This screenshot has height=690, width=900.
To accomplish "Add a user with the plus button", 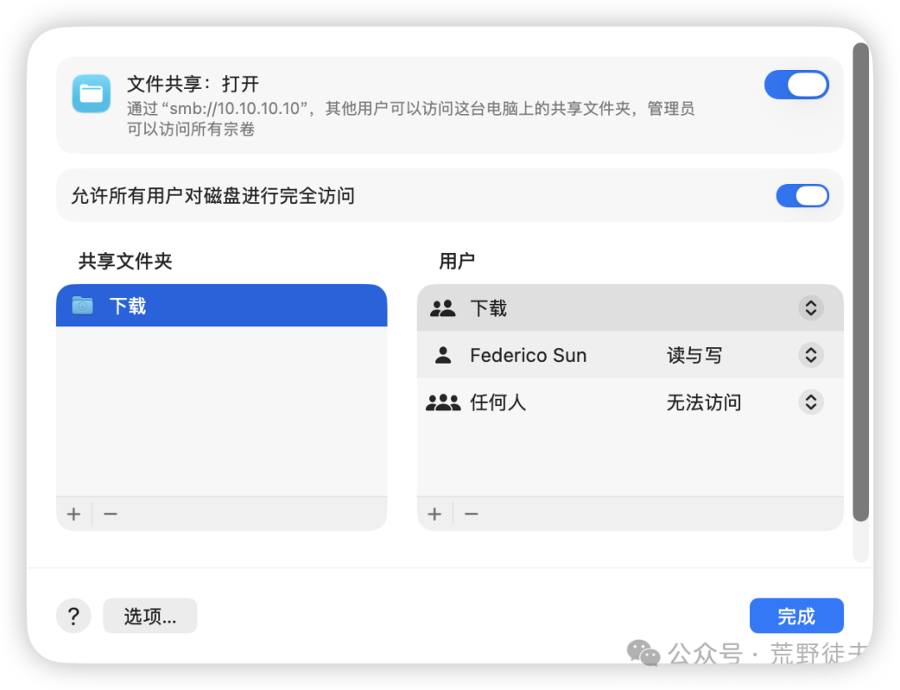I will [434, 514].
